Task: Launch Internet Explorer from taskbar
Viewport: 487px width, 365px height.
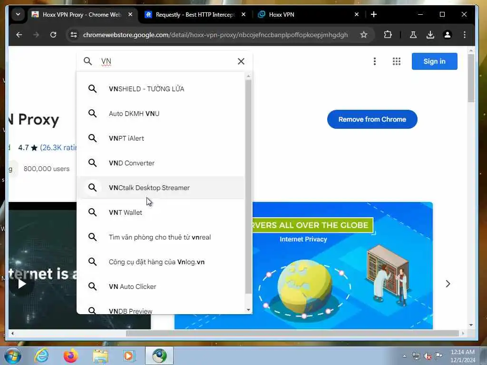Action: pos(41,355)
